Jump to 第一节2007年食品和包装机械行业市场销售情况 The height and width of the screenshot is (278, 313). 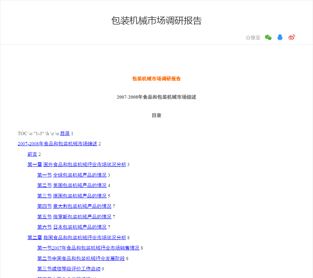coord(88,248)
